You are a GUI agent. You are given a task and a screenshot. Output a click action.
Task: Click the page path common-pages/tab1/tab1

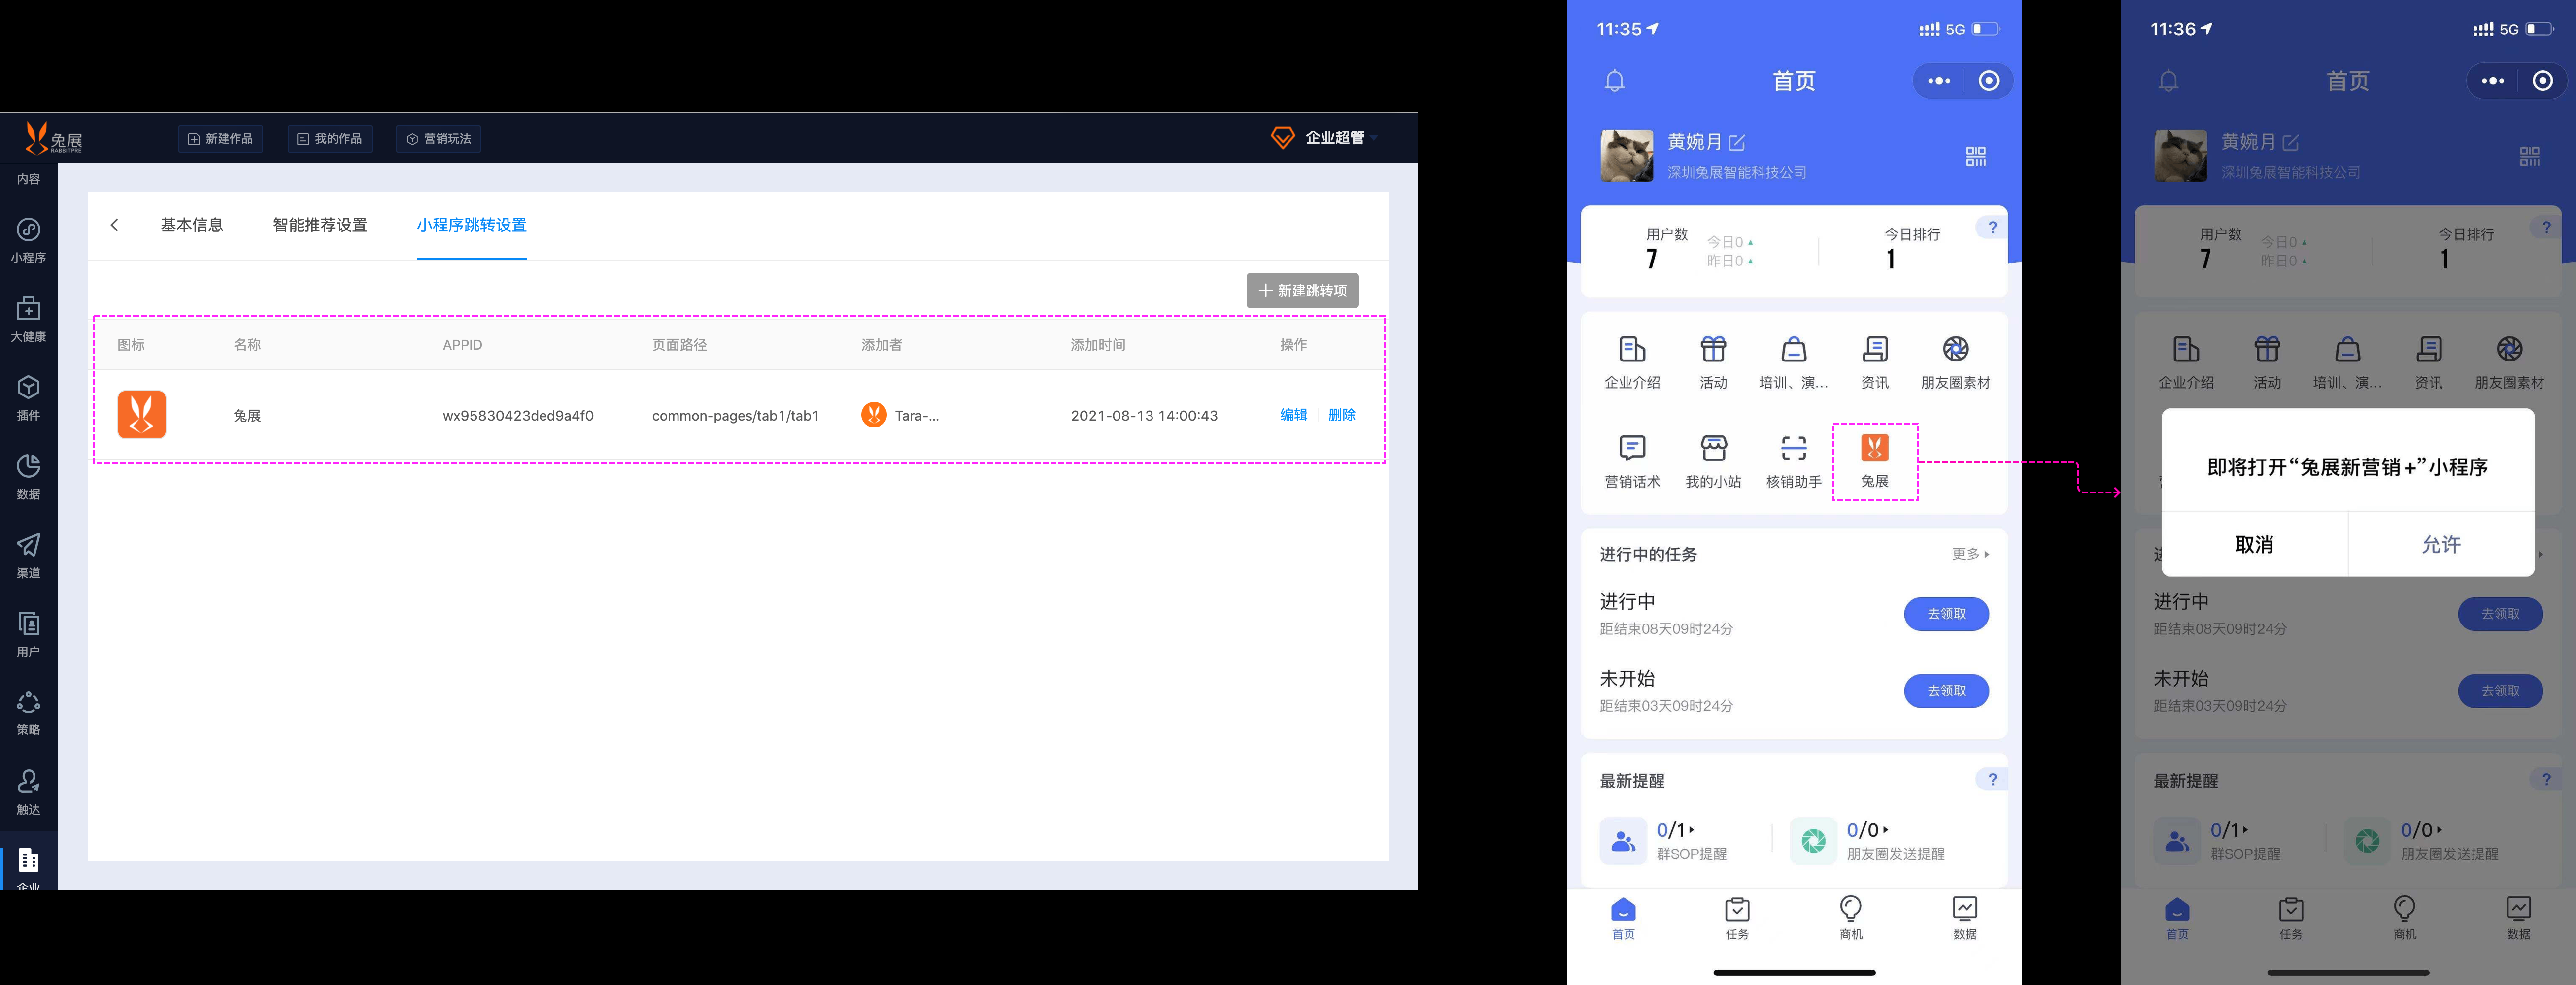click(735, 416)
